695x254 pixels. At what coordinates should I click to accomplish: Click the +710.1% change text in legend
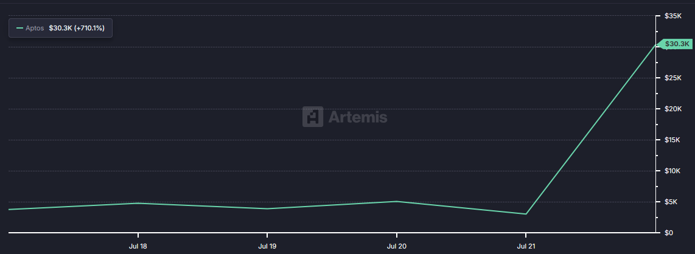(x=89, y=28)
